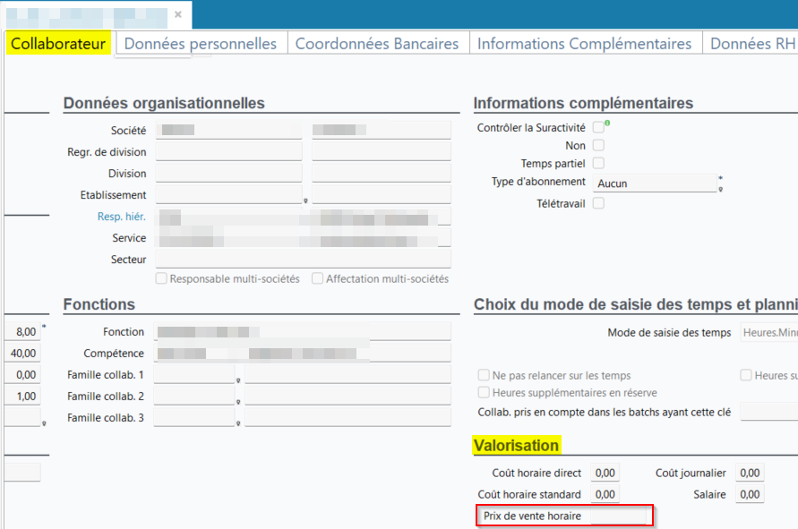Toggle the Télétravail checkbox

(x=598, y=203)
